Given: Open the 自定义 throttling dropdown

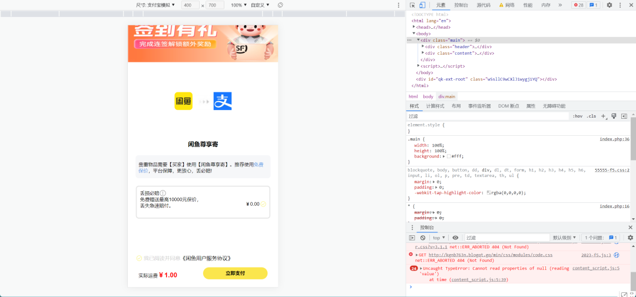Looking at the screenshot, I should pyautogui.click(x=260, y=5).
